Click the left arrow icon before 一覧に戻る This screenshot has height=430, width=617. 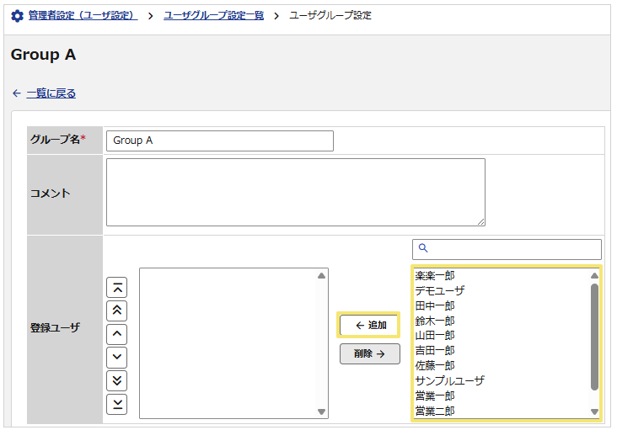pos(17,93)
